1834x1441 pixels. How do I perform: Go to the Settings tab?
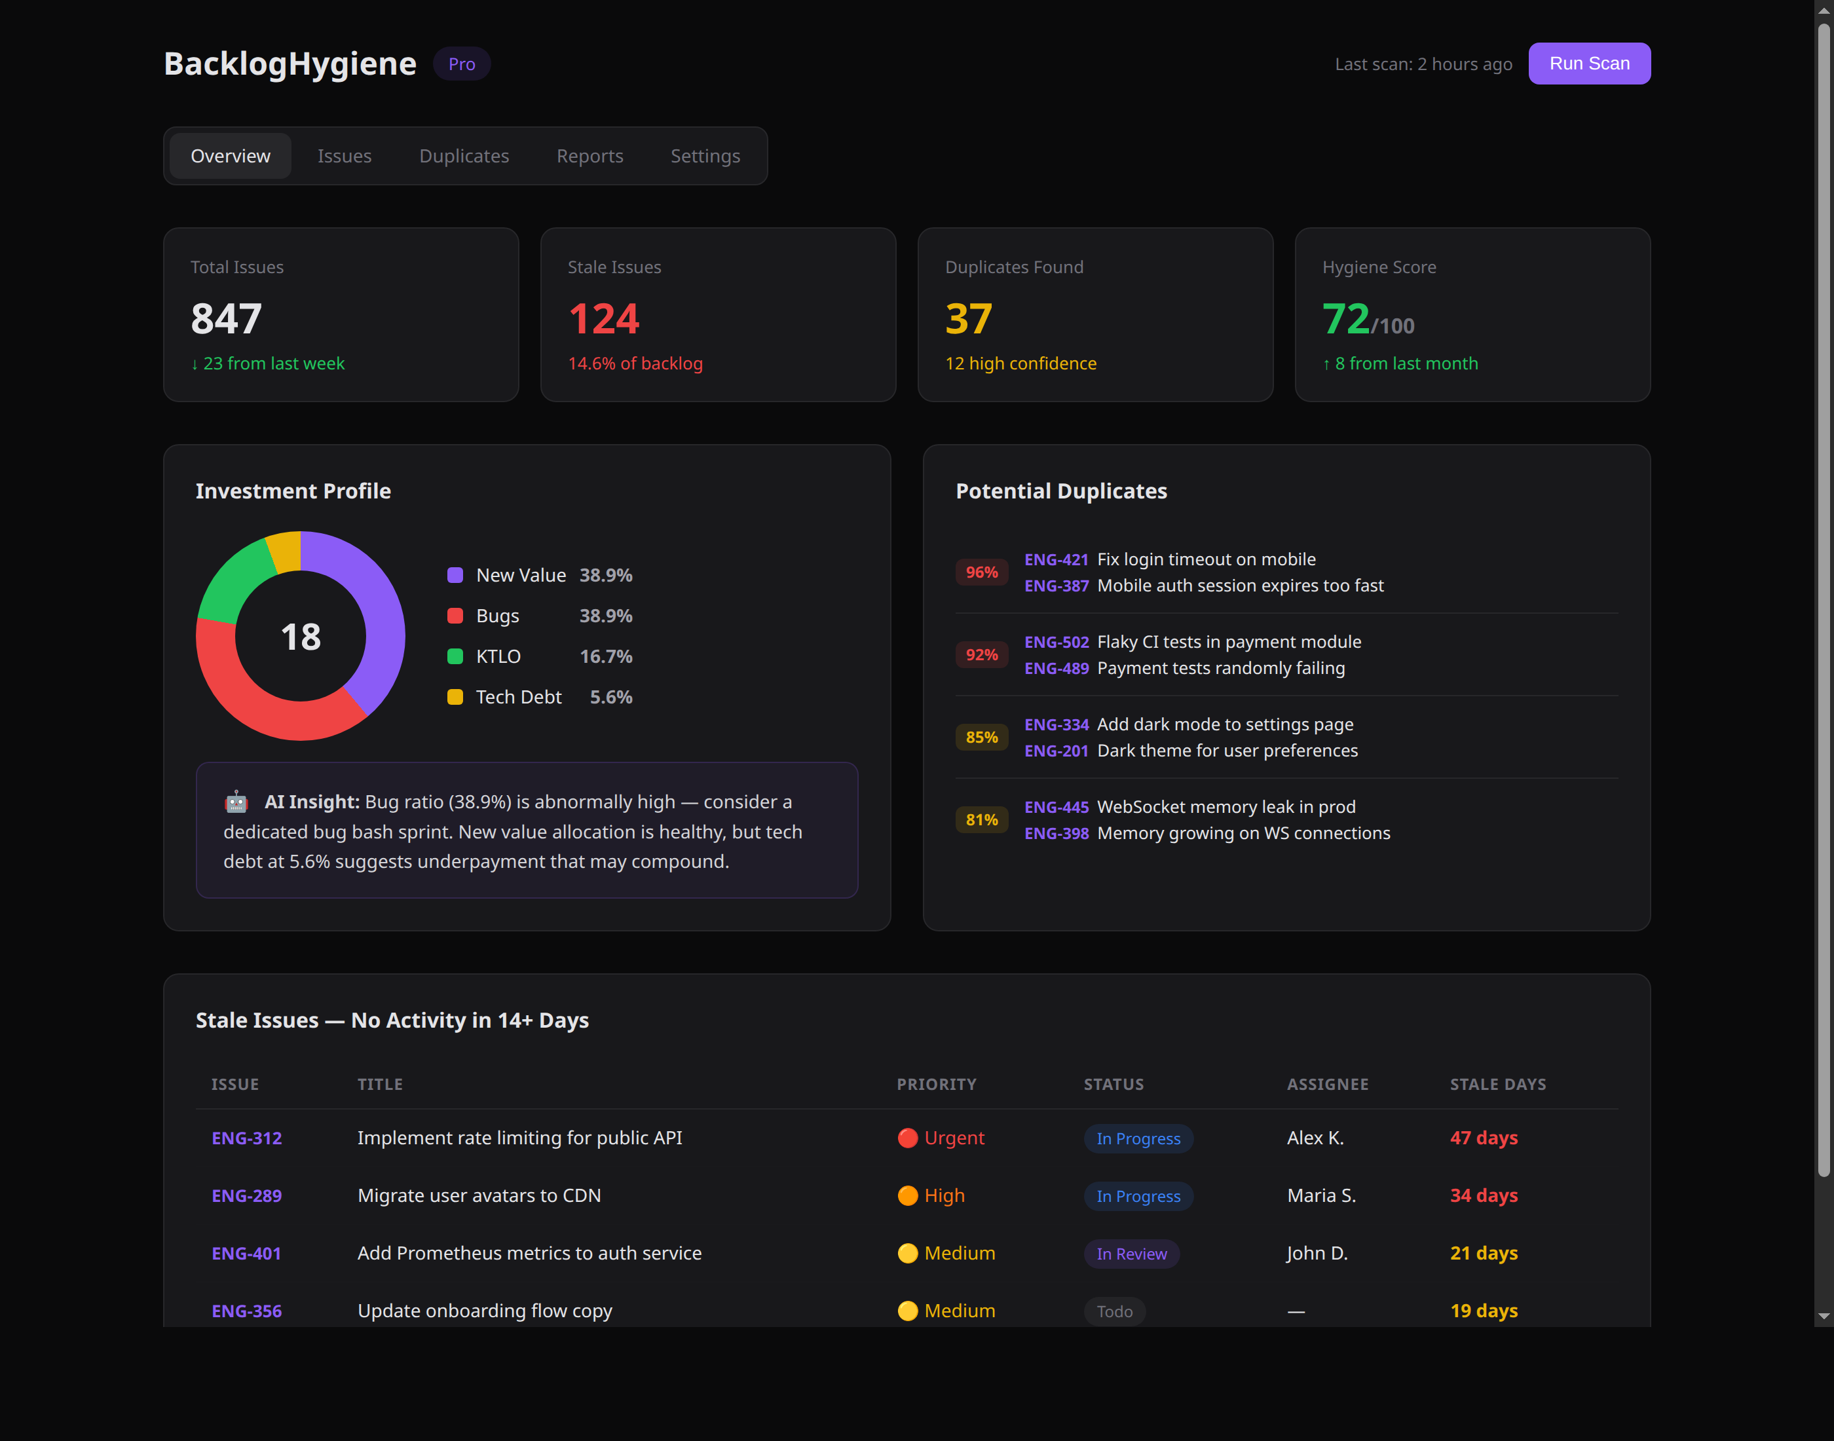tap(705, 156)
